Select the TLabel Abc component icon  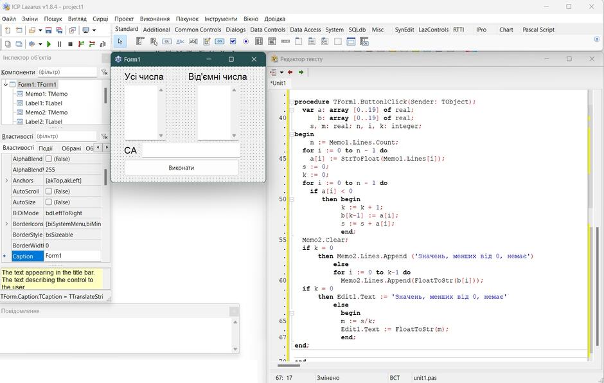point(180,41)
